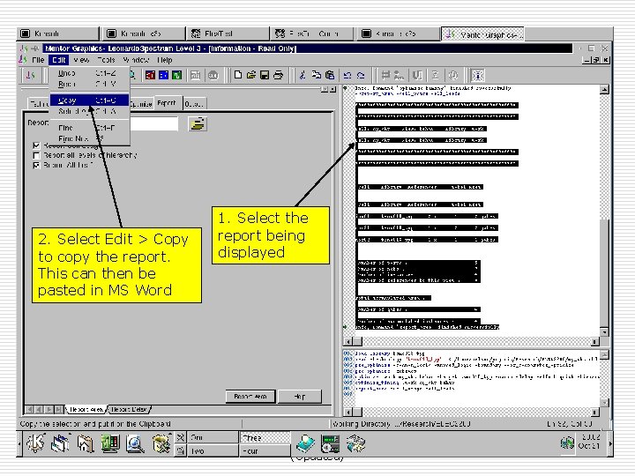Click the Paste clipboard toolbar icon
This screenshot has width=635, height=476.
(x=330, y=75)
